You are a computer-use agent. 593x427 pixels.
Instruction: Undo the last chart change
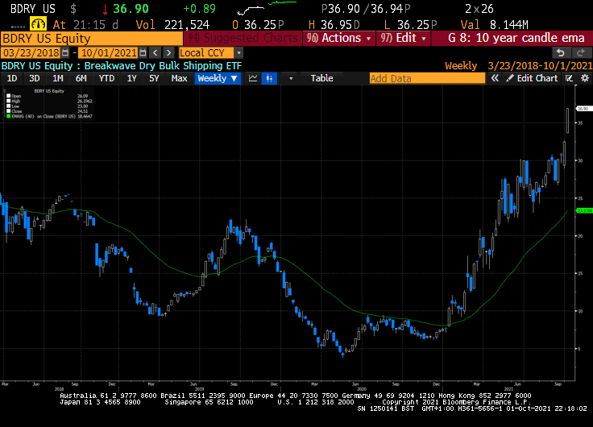[561, 52]
